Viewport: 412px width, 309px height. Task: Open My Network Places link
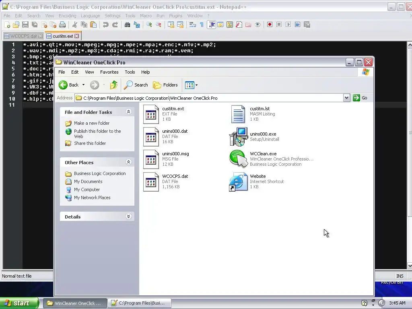[92, 198]
